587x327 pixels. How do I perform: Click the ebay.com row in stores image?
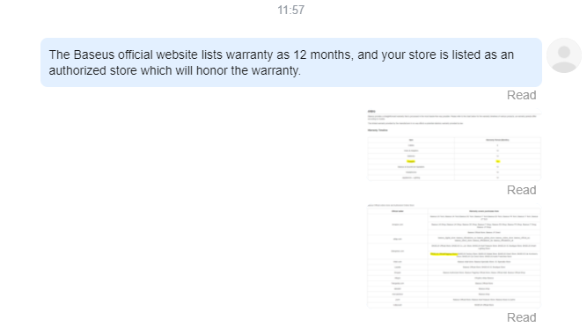point(454,239)
